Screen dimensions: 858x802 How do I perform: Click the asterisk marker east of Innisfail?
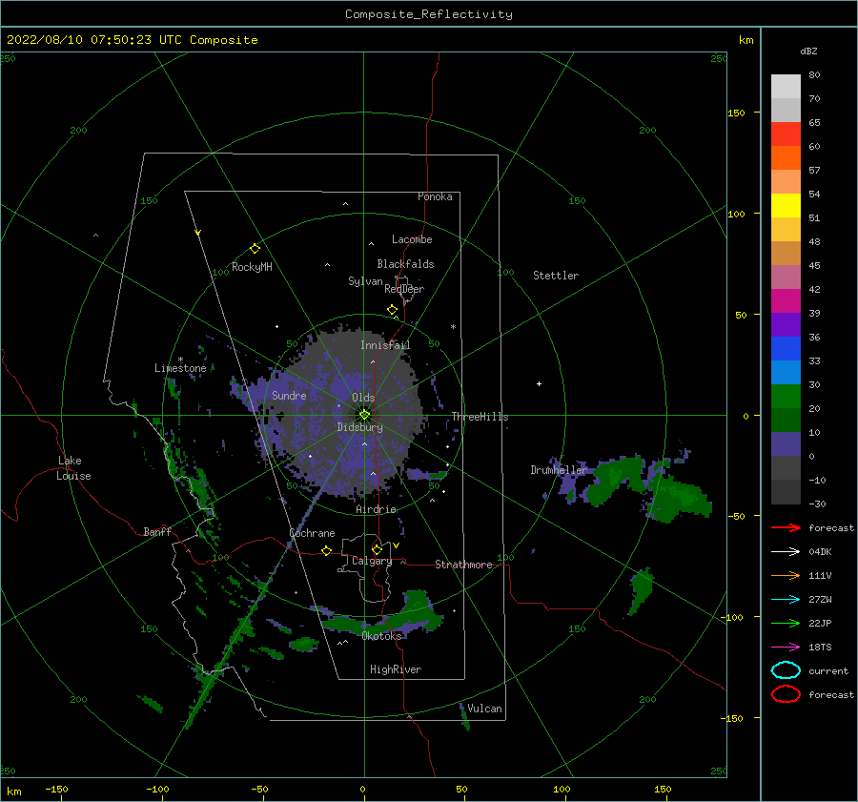[x=453, y=327]
